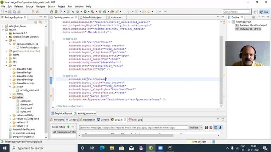Viewport: 271px width, 152px height.
Task: Run garbage collector trash icon
Action: (213, 142)
